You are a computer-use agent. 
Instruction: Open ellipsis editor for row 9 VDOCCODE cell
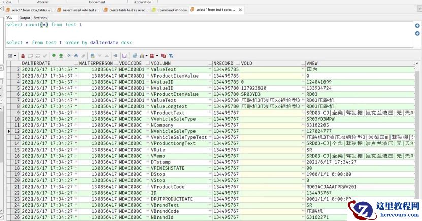[x=148, y=113]
